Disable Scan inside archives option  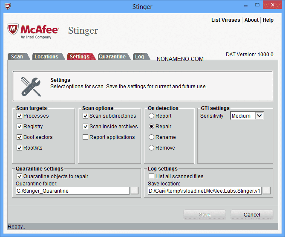pyautogui.click(x=85, y=127)
